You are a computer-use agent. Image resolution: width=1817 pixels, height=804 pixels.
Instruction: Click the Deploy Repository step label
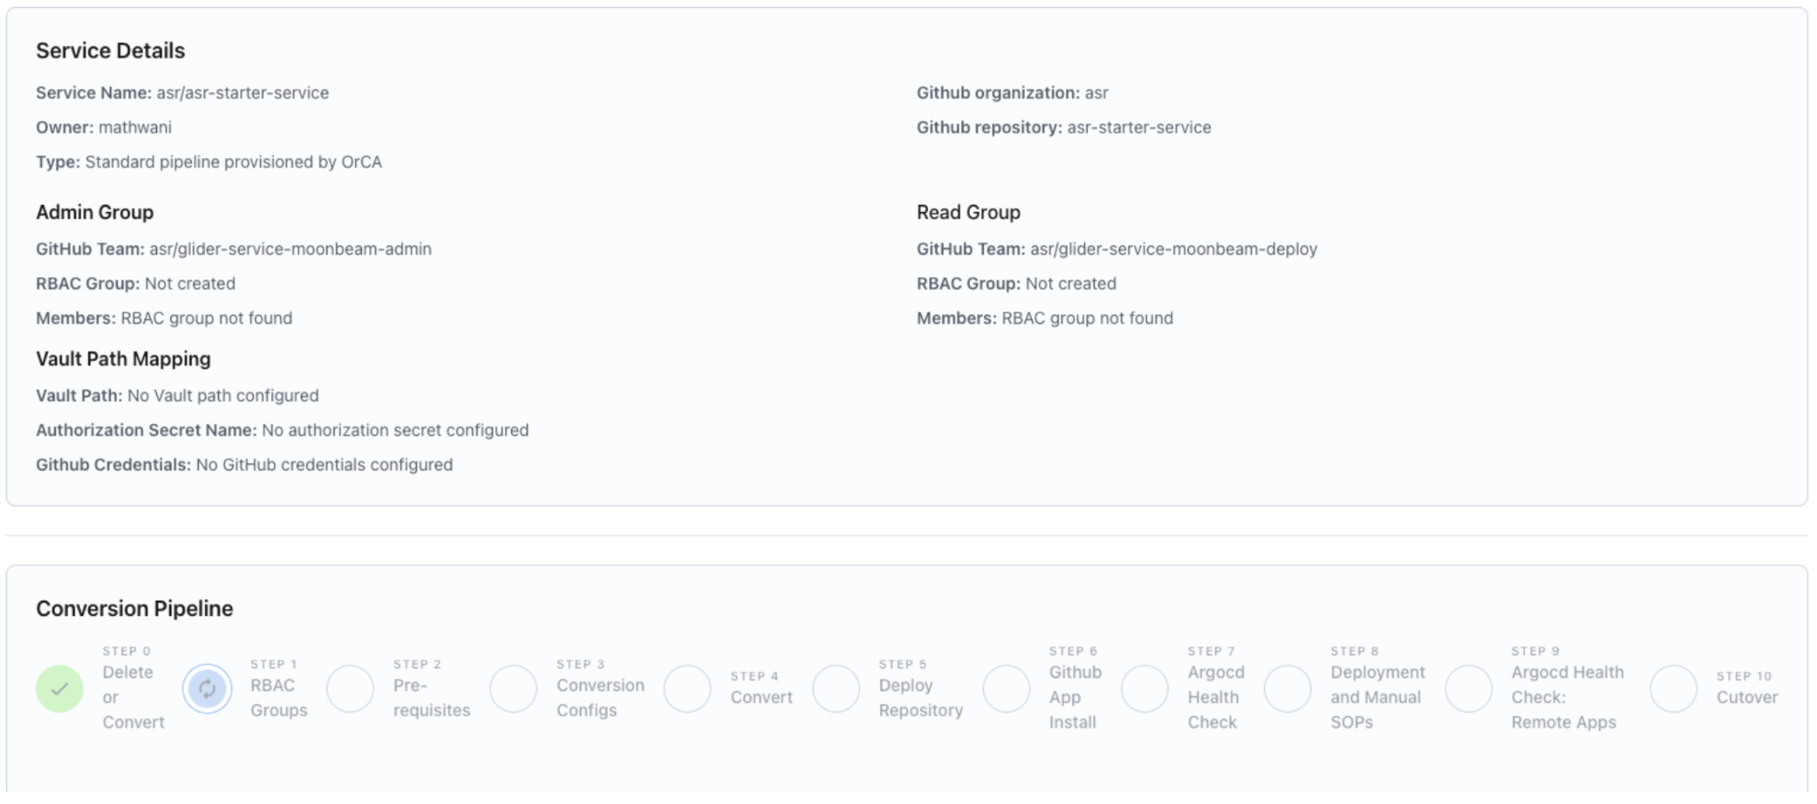(x=920, y=698)
